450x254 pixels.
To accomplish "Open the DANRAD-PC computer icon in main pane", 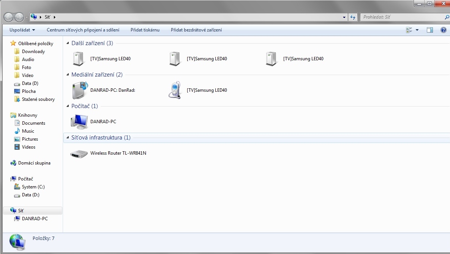I will click(x=79, y=122).
